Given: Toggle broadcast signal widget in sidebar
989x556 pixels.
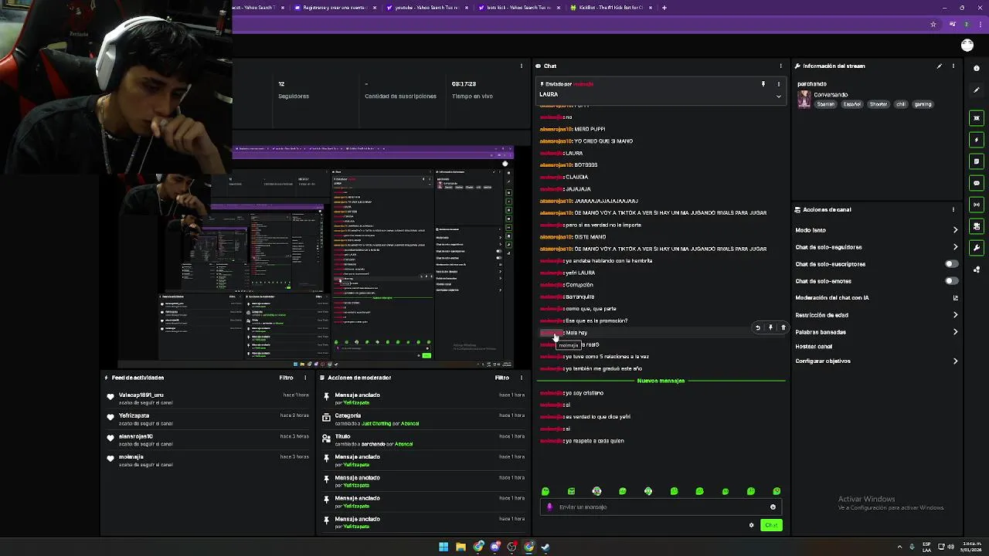Looking at the screenshot, I should click(977, 205).
